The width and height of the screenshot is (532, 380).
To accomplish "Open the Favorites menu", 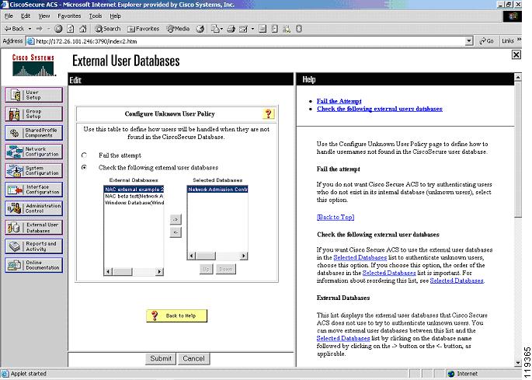I will click(69, 16).
